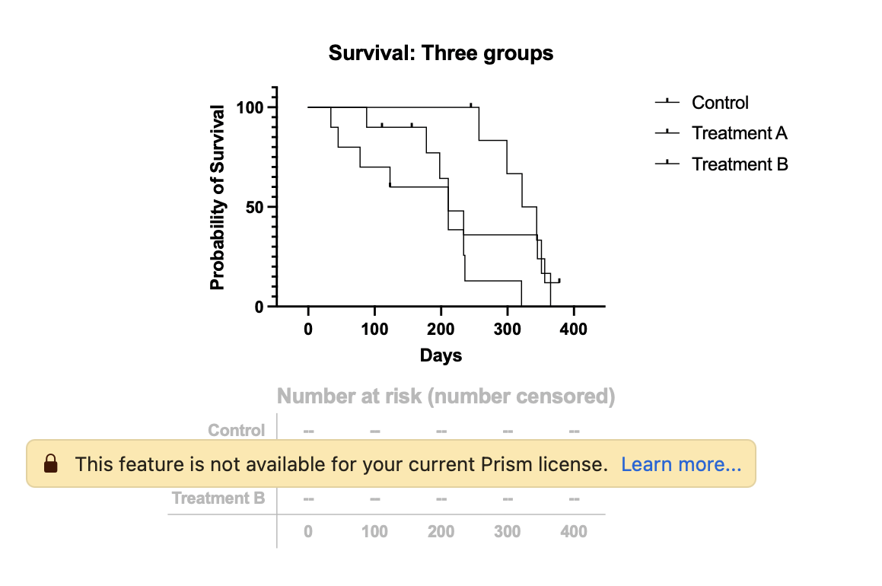The image size is (882, 586).
Task: Select the Control legend symbol
Action: [x=666, y=103]
